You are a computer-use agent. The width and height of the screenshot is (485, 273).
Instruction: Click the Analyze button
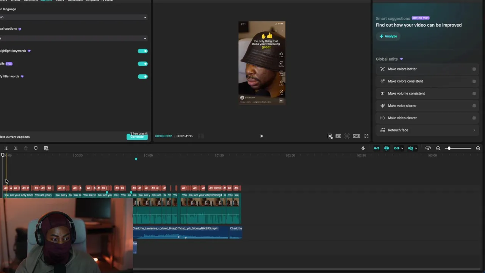pyautogui.click(x=388, y=36)
